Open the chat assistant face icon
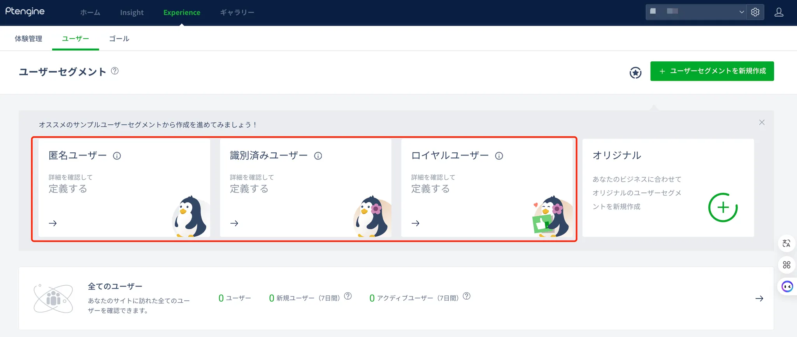797x337 pixels. (x=787, y=287)
